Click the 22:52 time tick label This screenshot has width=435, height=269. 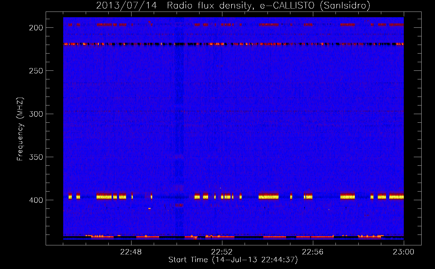tap(222, 252)
